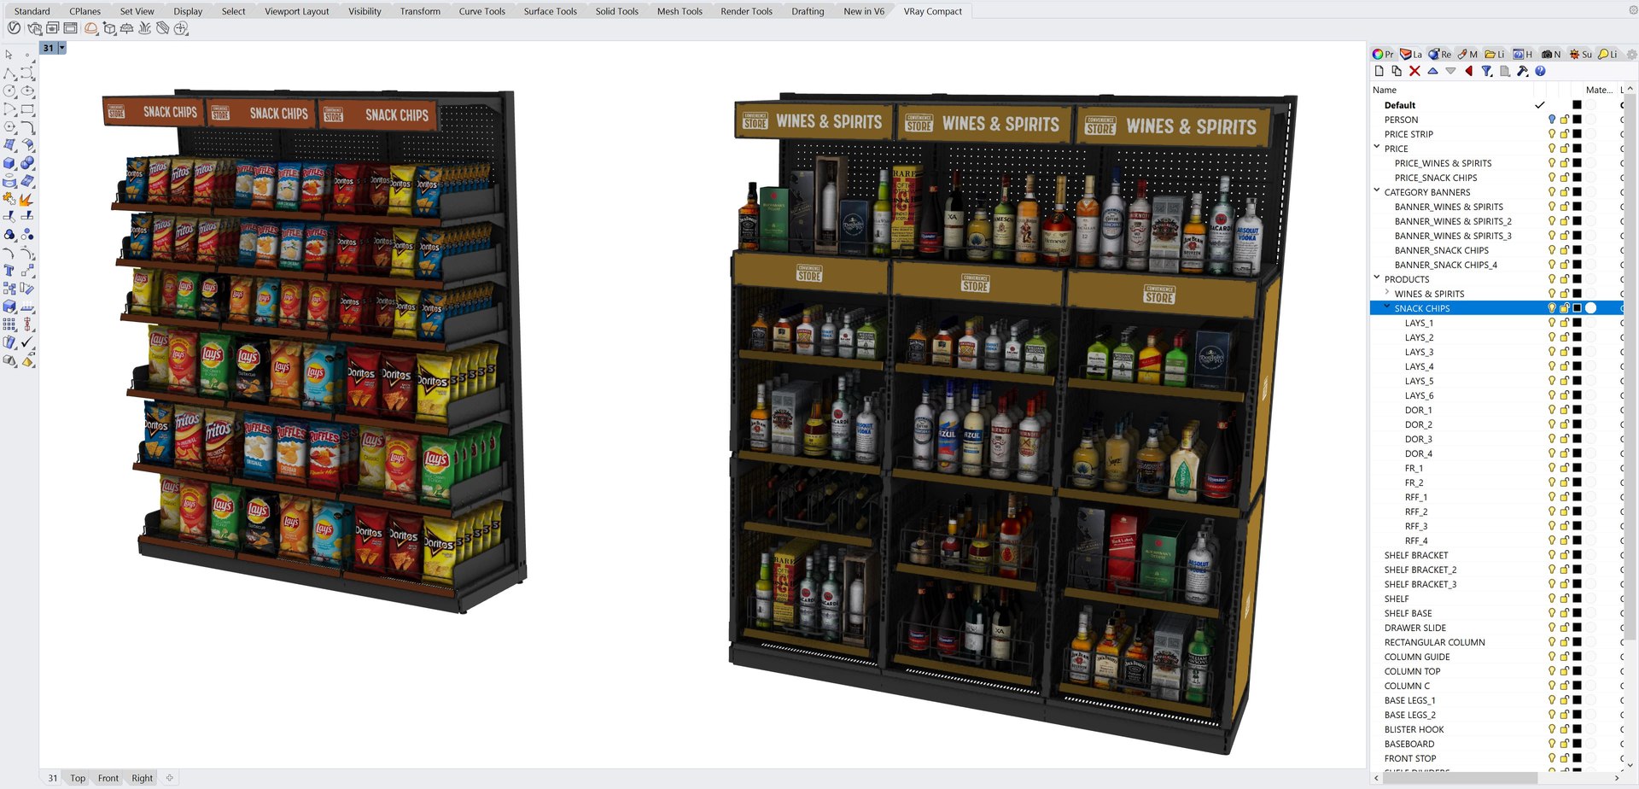This screenshot has width=1639, height=789.
Task: Lock the COLUMN TOP layer padlock
Action: coord(1565,671)
